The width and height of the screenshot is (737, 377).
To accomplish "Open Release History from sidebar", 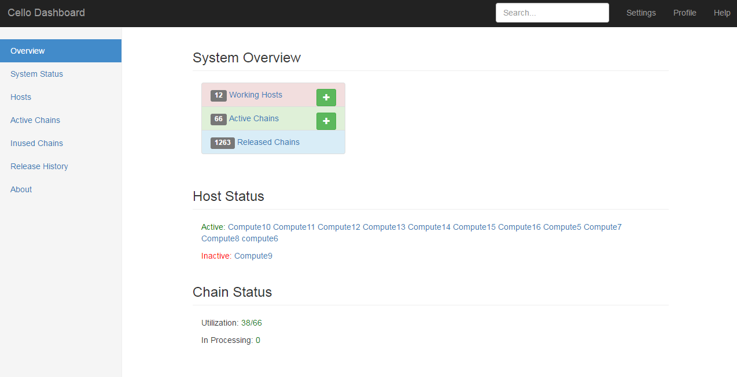I will [39, 166].
